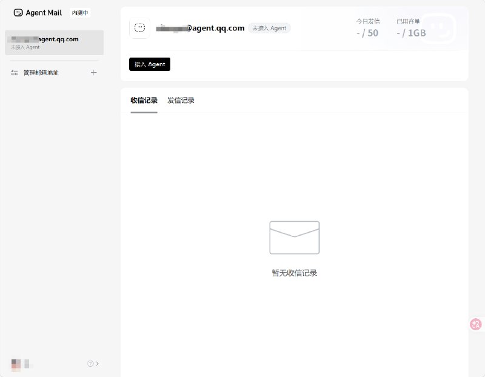Click the user avatar at bottom left
Viewport: 485px width, 377px height.
point(16,365)
